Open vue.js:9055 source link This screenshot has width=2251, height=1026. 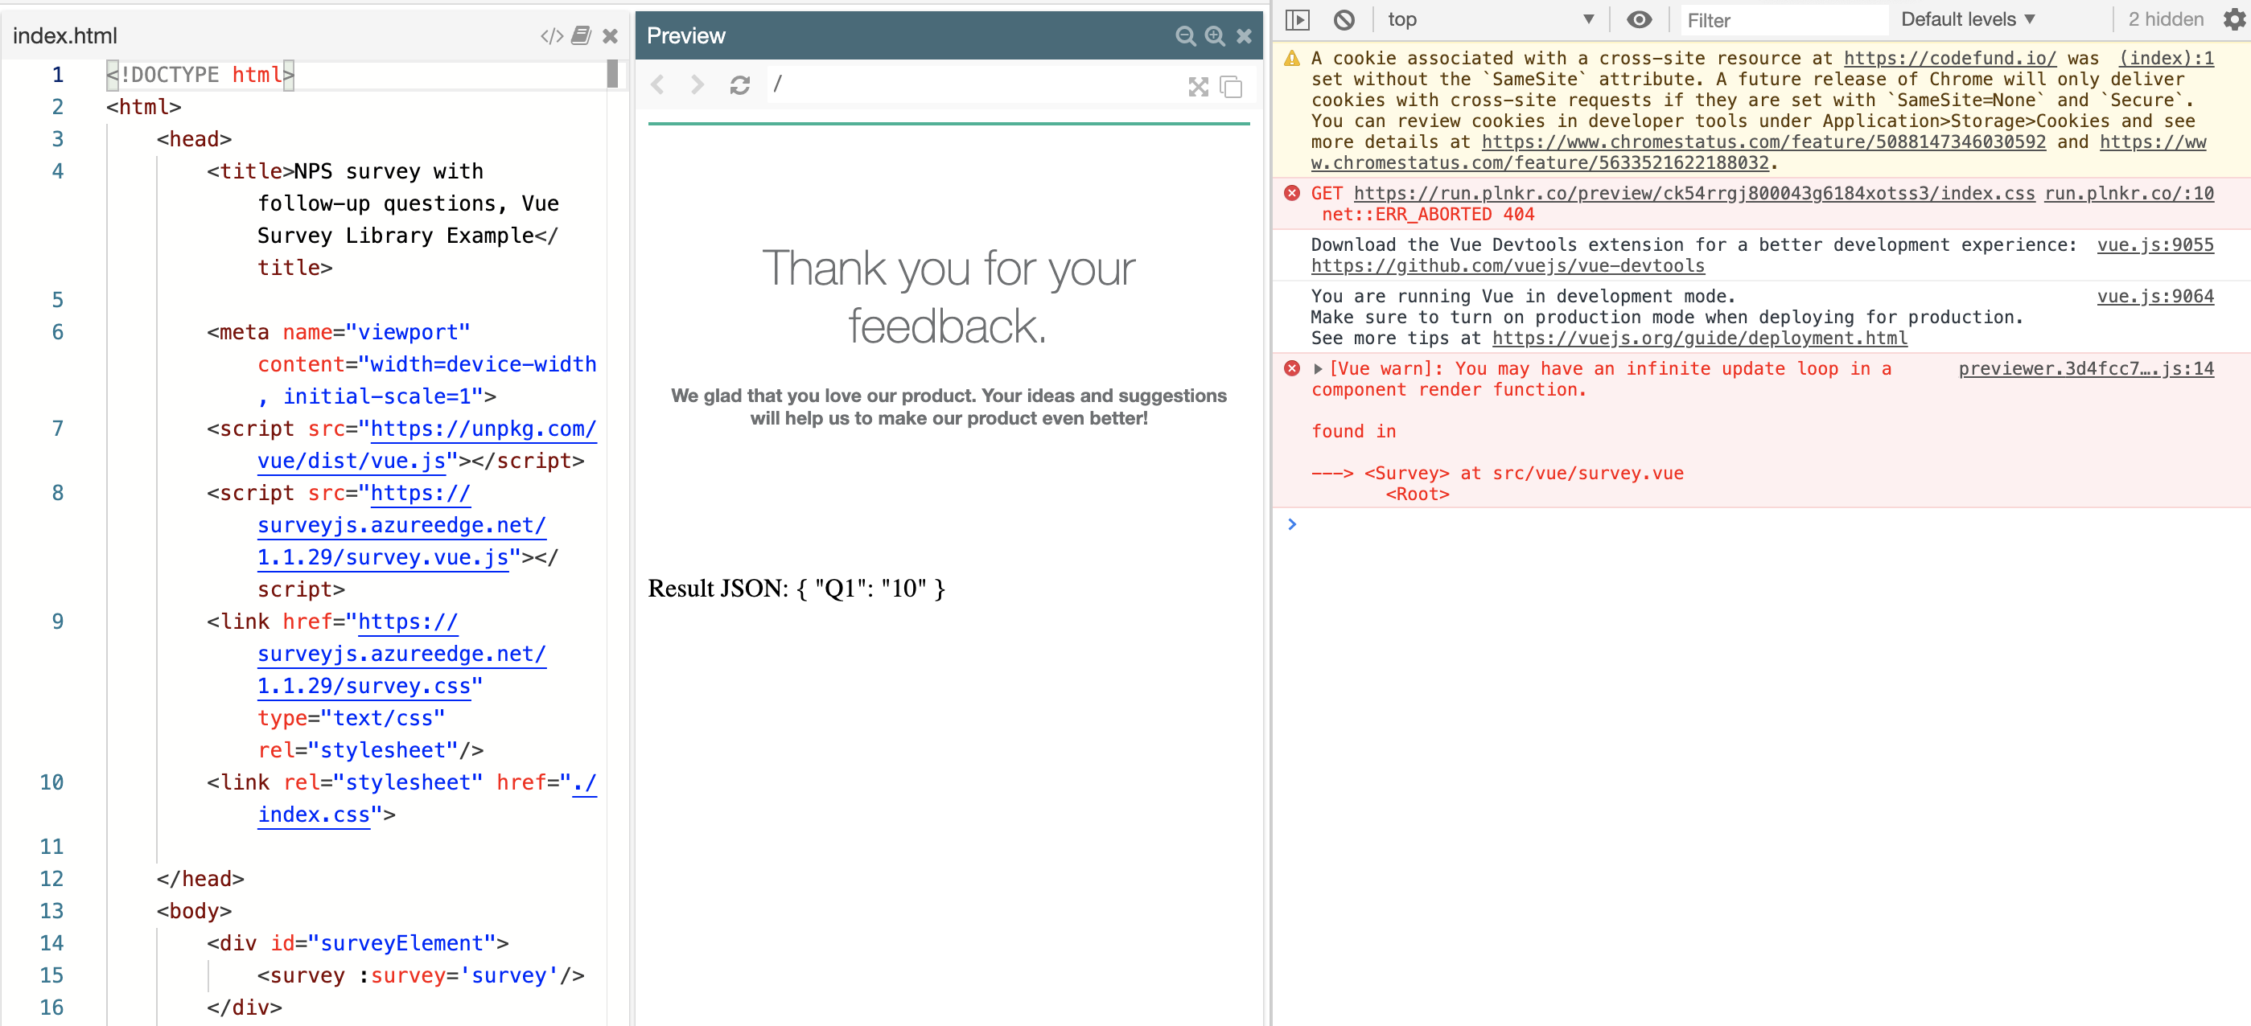pos(2155,244)
